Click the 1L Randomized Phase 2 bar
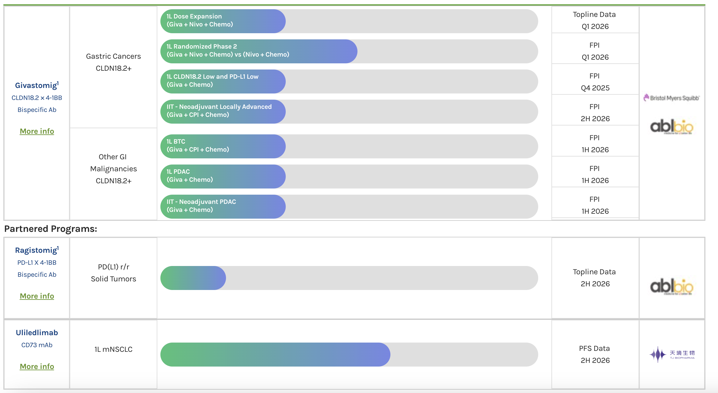Viewport: 718px width, 393px height. point(259,51)
